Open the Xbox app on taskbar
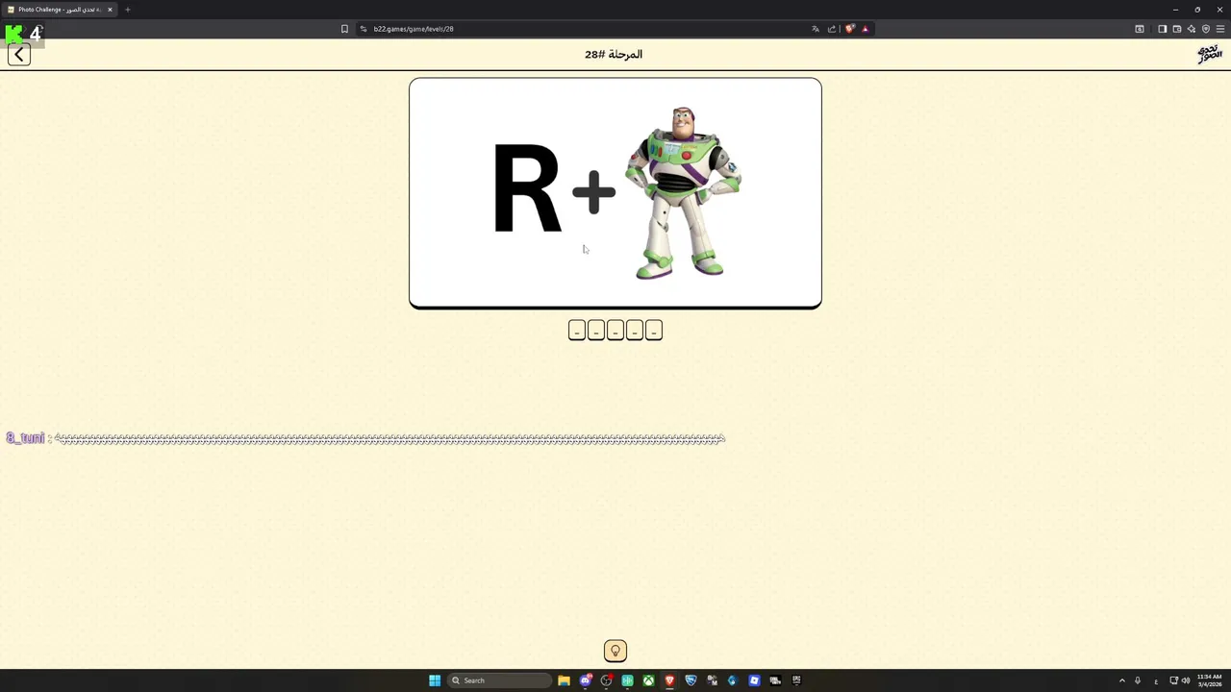 648,680
